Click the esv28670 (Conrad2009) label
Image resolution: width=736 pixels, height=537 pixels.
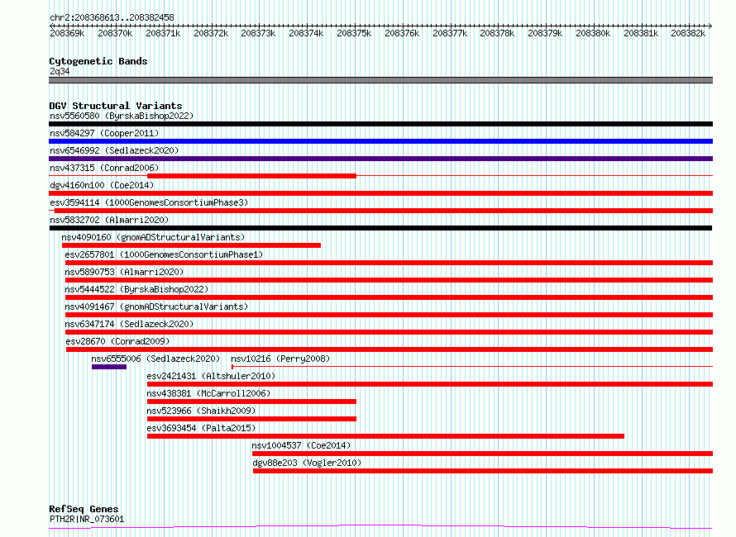117,341
